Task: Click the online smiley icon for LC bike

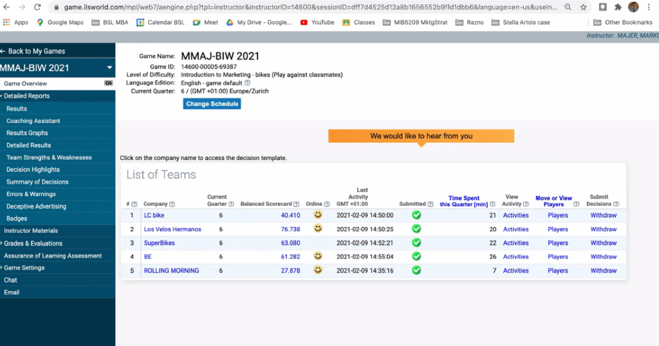Action: pyautogui.click(x=317, y=215)
